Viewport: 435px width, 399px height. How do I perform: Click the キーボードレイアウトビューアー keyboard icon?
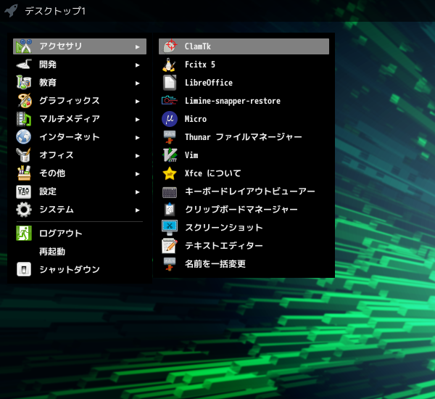(170, 192)
